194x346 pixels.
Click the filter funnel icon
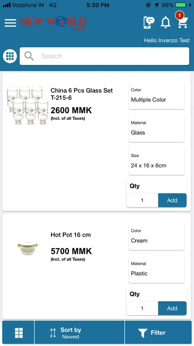pyautogui.click(x=143, y=333)
